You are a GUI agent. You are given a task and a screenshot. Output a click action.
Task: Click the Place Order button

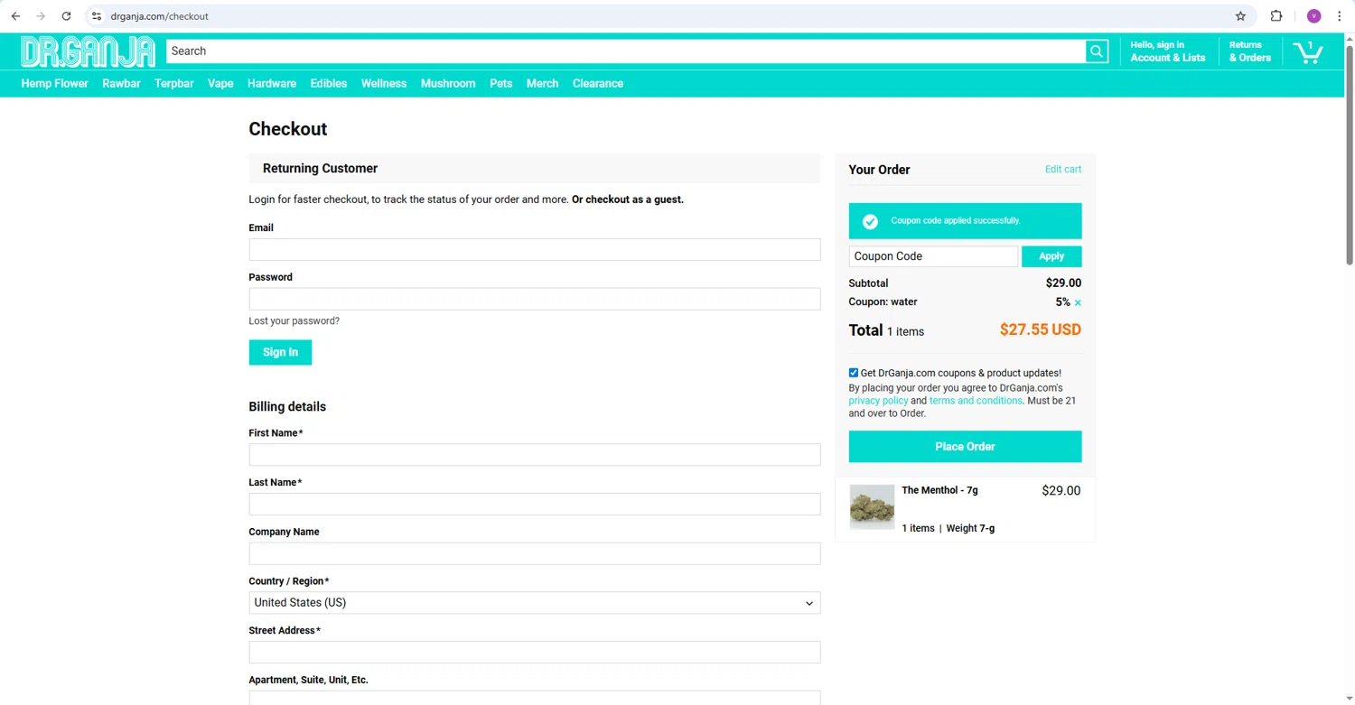tap(965, 447)
